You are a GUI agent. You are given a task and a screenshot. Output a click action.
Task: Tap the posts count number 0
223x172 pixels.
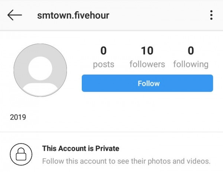pos(103,51)
